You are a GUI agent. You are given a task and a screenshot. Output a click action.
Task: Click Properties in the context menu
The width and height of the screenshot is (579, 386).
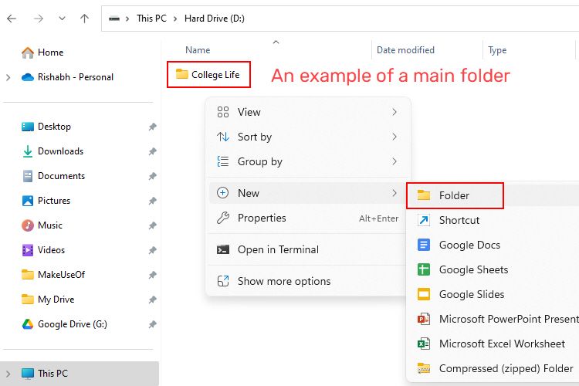(262, 218)
